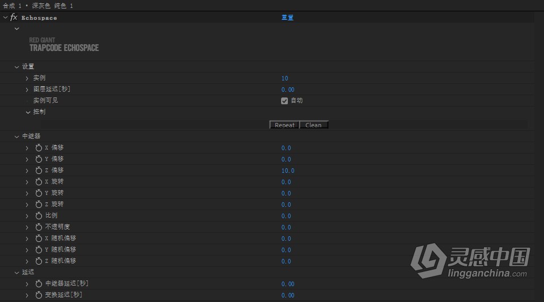Screen dimensions: 544x302
Task: Collapse the 设置 group
Action: point(16,67)
